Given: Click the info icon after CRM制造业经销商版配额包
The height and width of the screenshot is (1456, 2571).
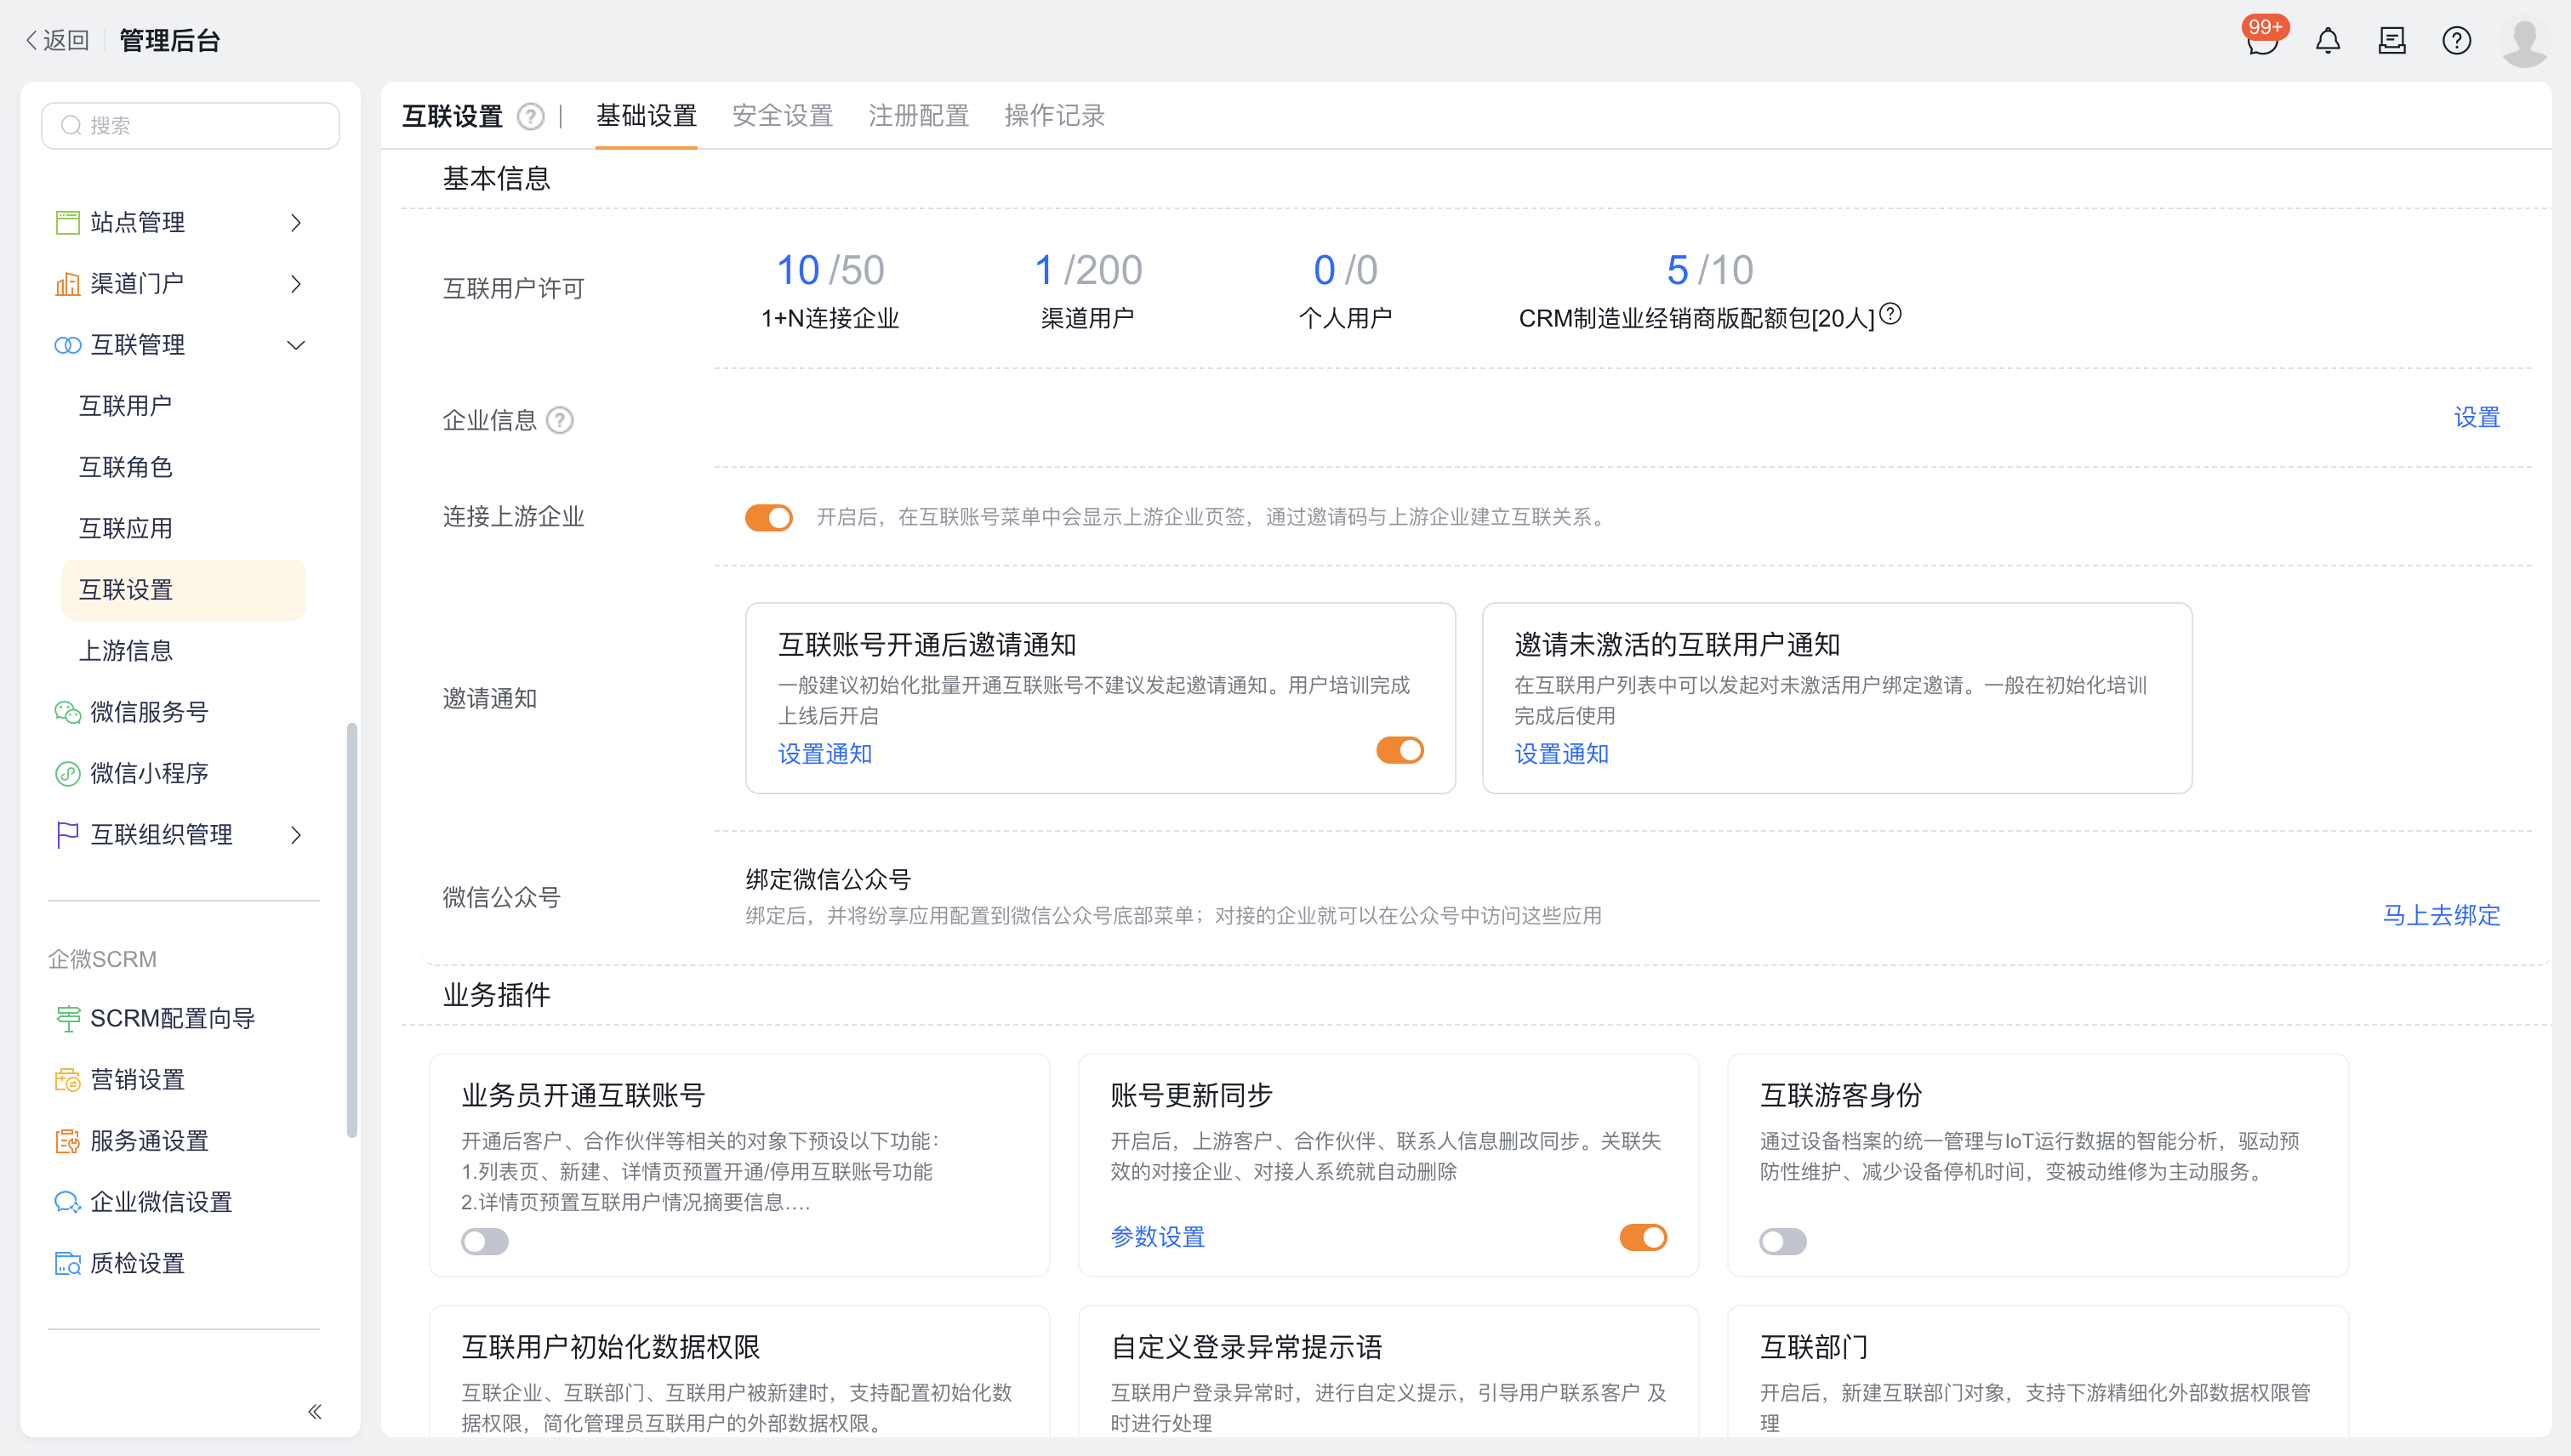Looking at the screenshot, I should [1890, 314].
